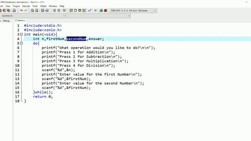Collapse the main function fold marker at line 3
The height and width of the screenshot is (141, 251).
[x=21, y=34]
